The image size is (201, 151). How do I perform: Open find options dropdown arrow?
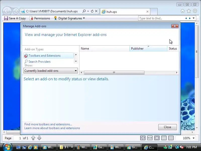[x=194, y=18]
